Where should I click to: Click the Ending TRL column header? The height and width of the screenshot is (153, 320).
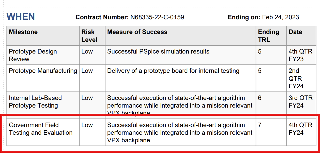click(268, 36)
